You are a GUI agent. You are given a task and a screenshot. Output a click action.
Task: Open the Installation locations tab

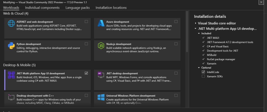coord(111,8)
